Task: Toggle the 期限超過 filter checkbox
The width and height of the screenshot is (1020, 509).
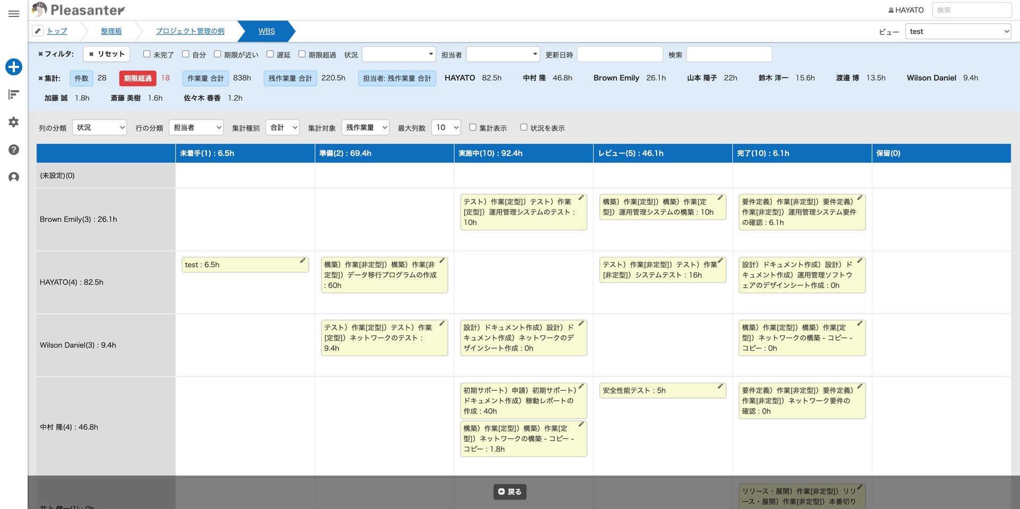Action: click(302, 54)
